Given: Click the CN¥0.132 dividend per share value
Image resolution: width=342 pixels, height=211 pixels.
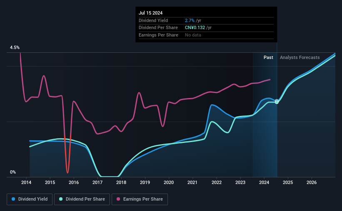Looking at the screenshot, I should [x=195, y=28].
